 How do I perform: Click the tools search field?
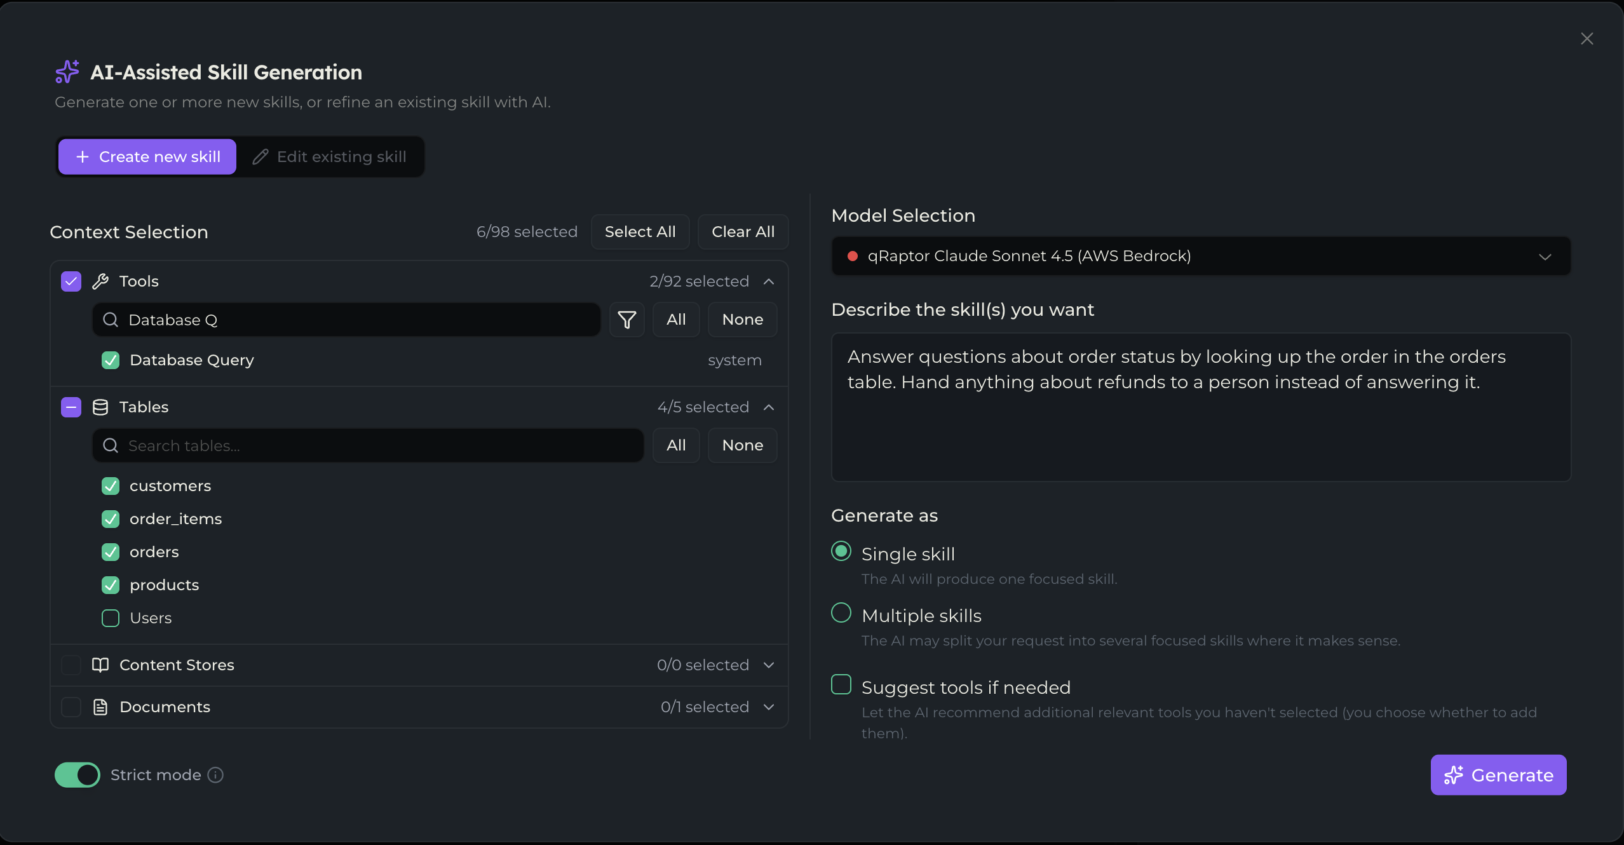click(346, 320)
